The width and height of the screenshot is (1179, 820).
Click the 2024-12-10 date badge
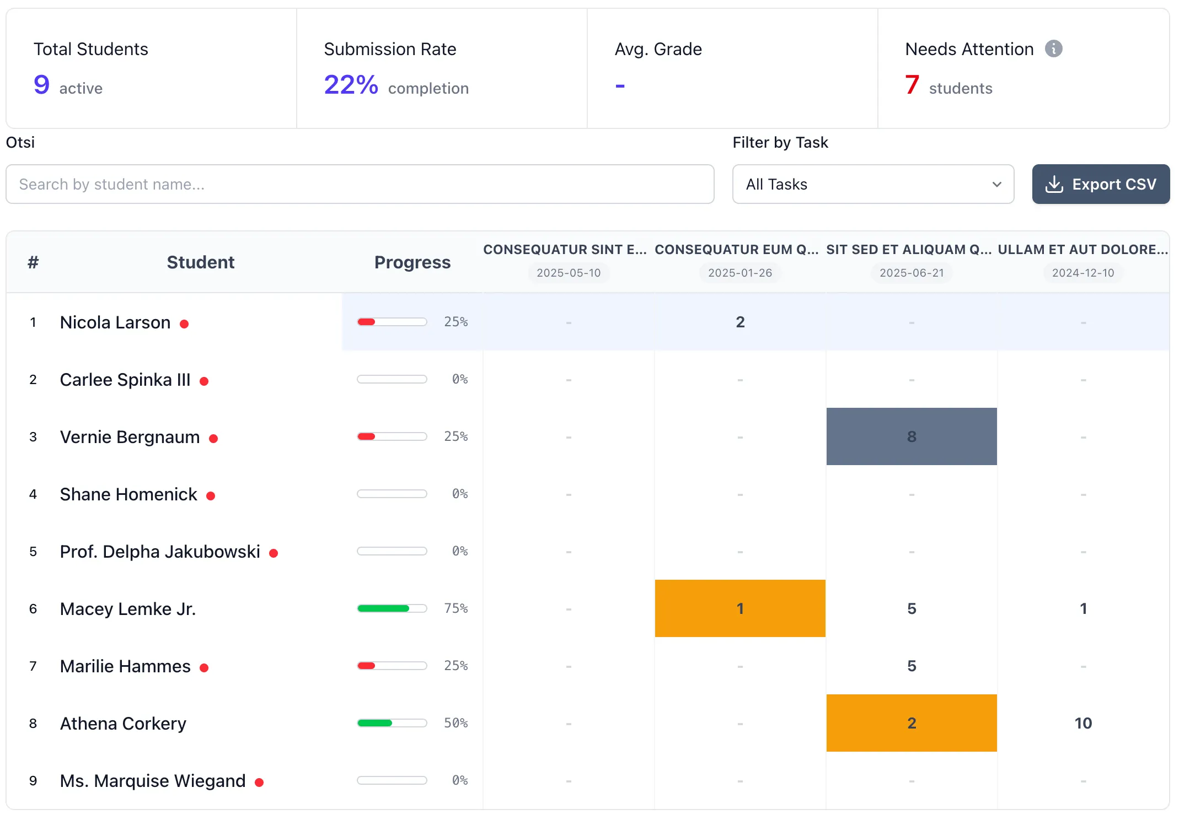tap(1083, 273)
